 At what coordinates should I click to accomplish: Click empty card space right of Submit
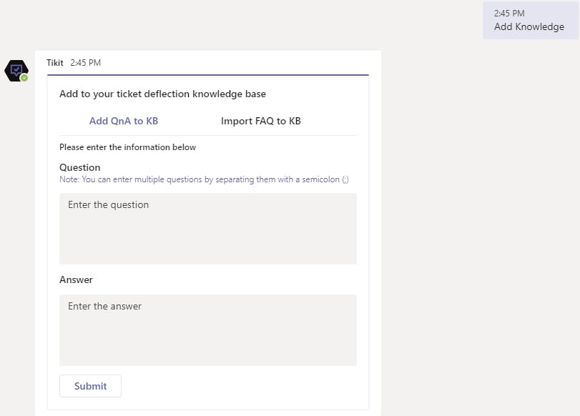[243, 386]
